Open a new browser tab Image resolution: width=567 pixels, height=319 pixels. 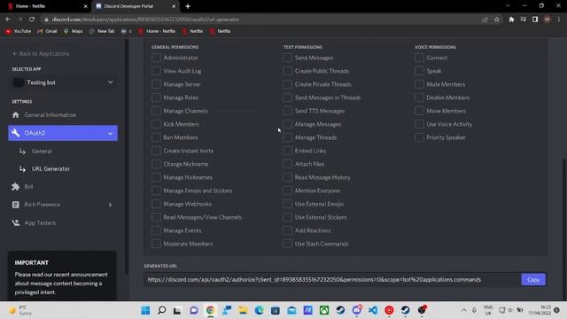point(188,6)
